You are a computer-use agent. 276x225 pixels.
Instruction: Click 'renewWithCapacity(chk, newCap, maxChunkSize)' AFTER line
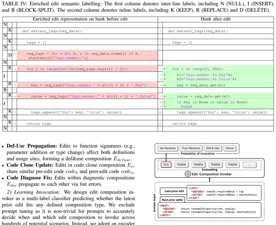coord(218,212)
